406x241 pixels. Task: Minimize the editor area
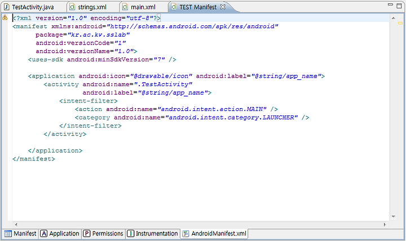pos(390,5)
